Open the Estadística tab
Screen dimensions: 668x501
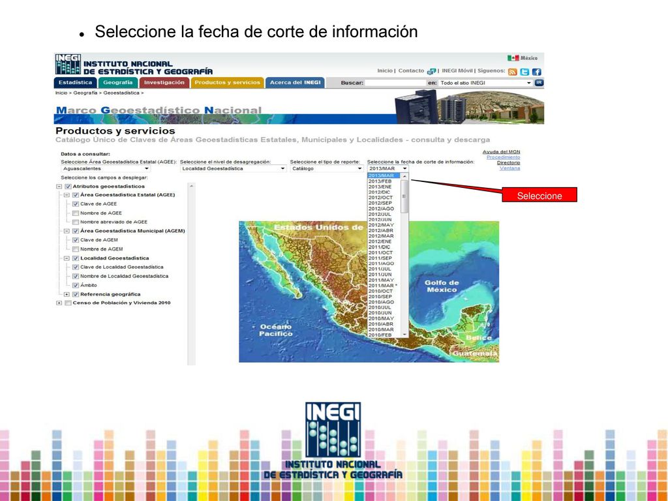coord(76,83)
